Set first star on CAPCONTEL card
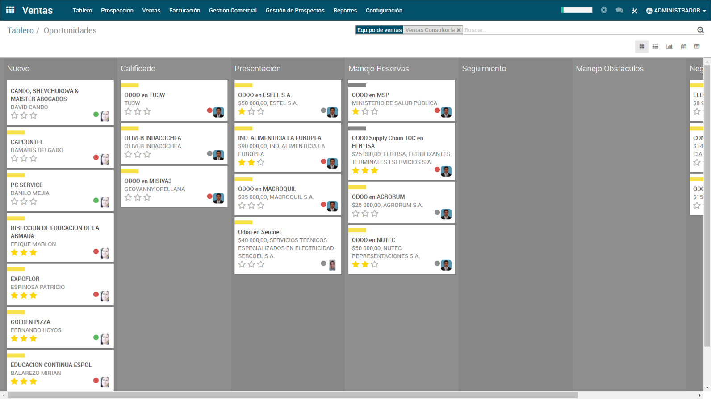The image size is (711, 399). (x=14, y=158)
